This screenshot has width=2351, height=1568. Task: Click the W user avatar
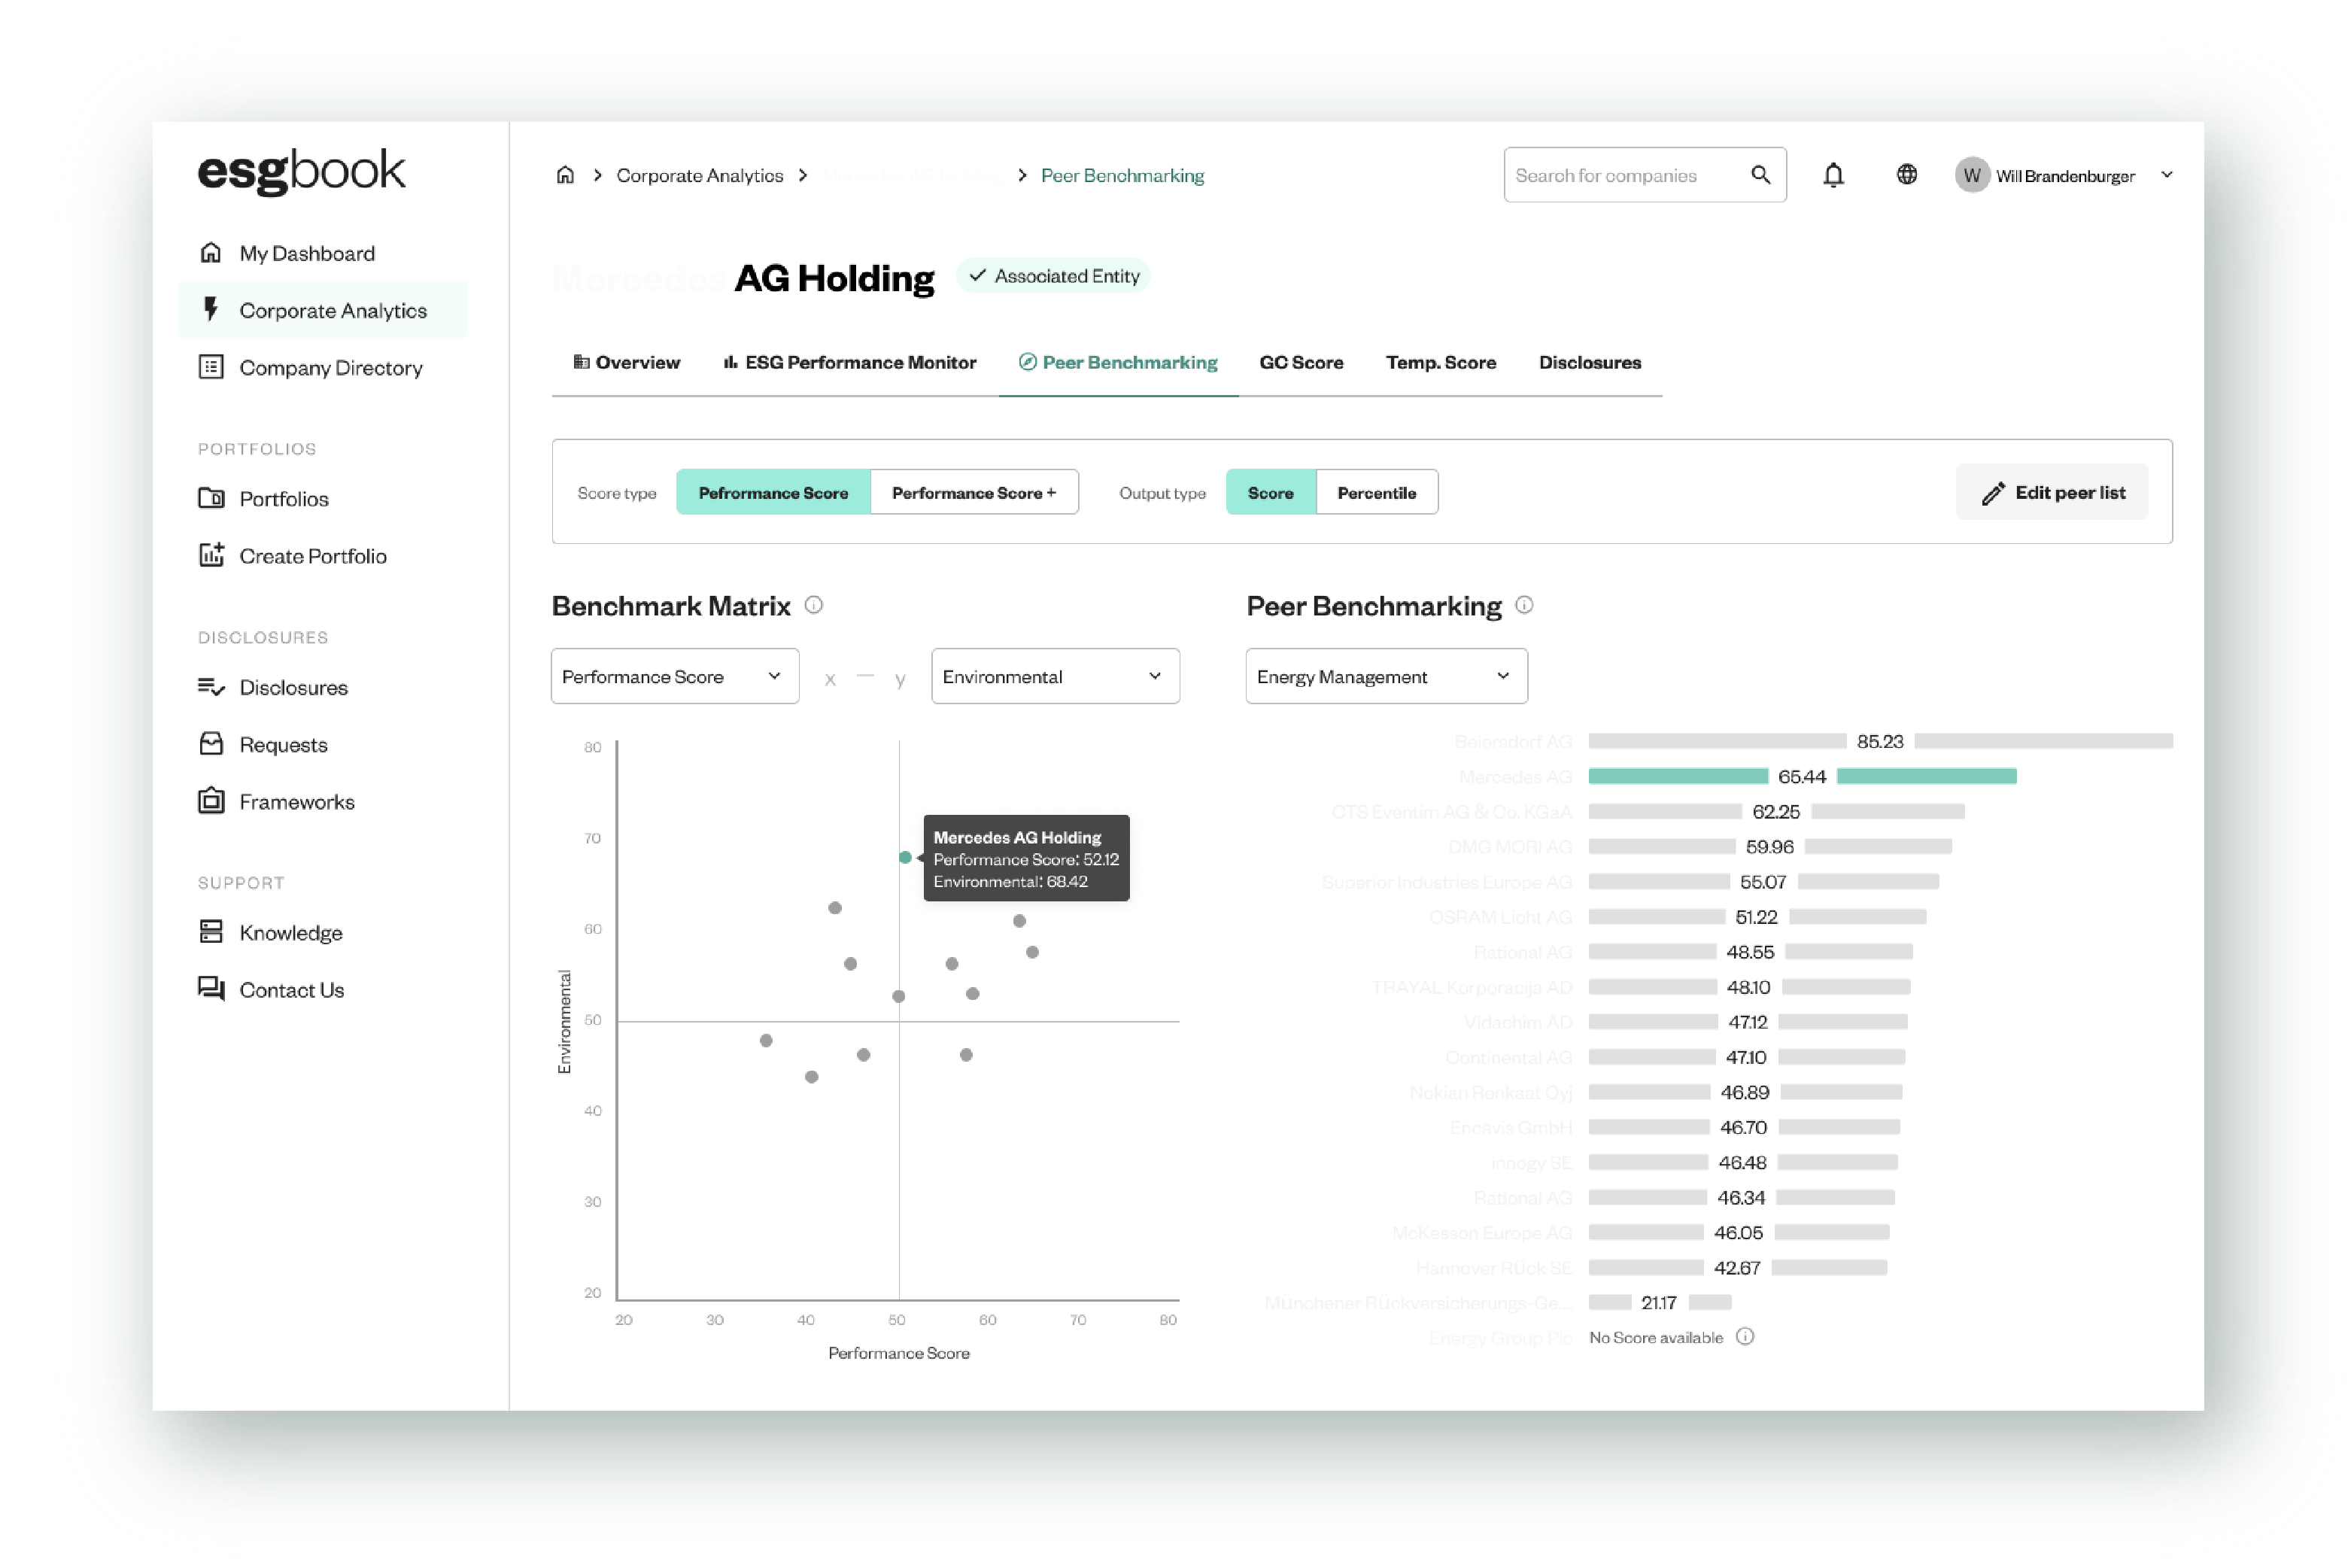[1972, 175]
